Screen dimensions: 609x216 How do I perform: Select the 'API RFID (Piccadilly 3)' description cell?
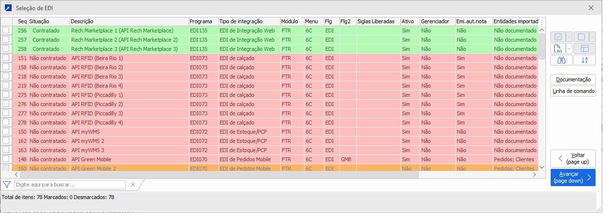129,113
